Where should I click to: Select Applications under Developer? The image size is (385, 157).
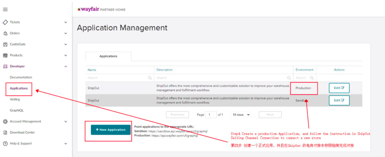tap(19, 88)
